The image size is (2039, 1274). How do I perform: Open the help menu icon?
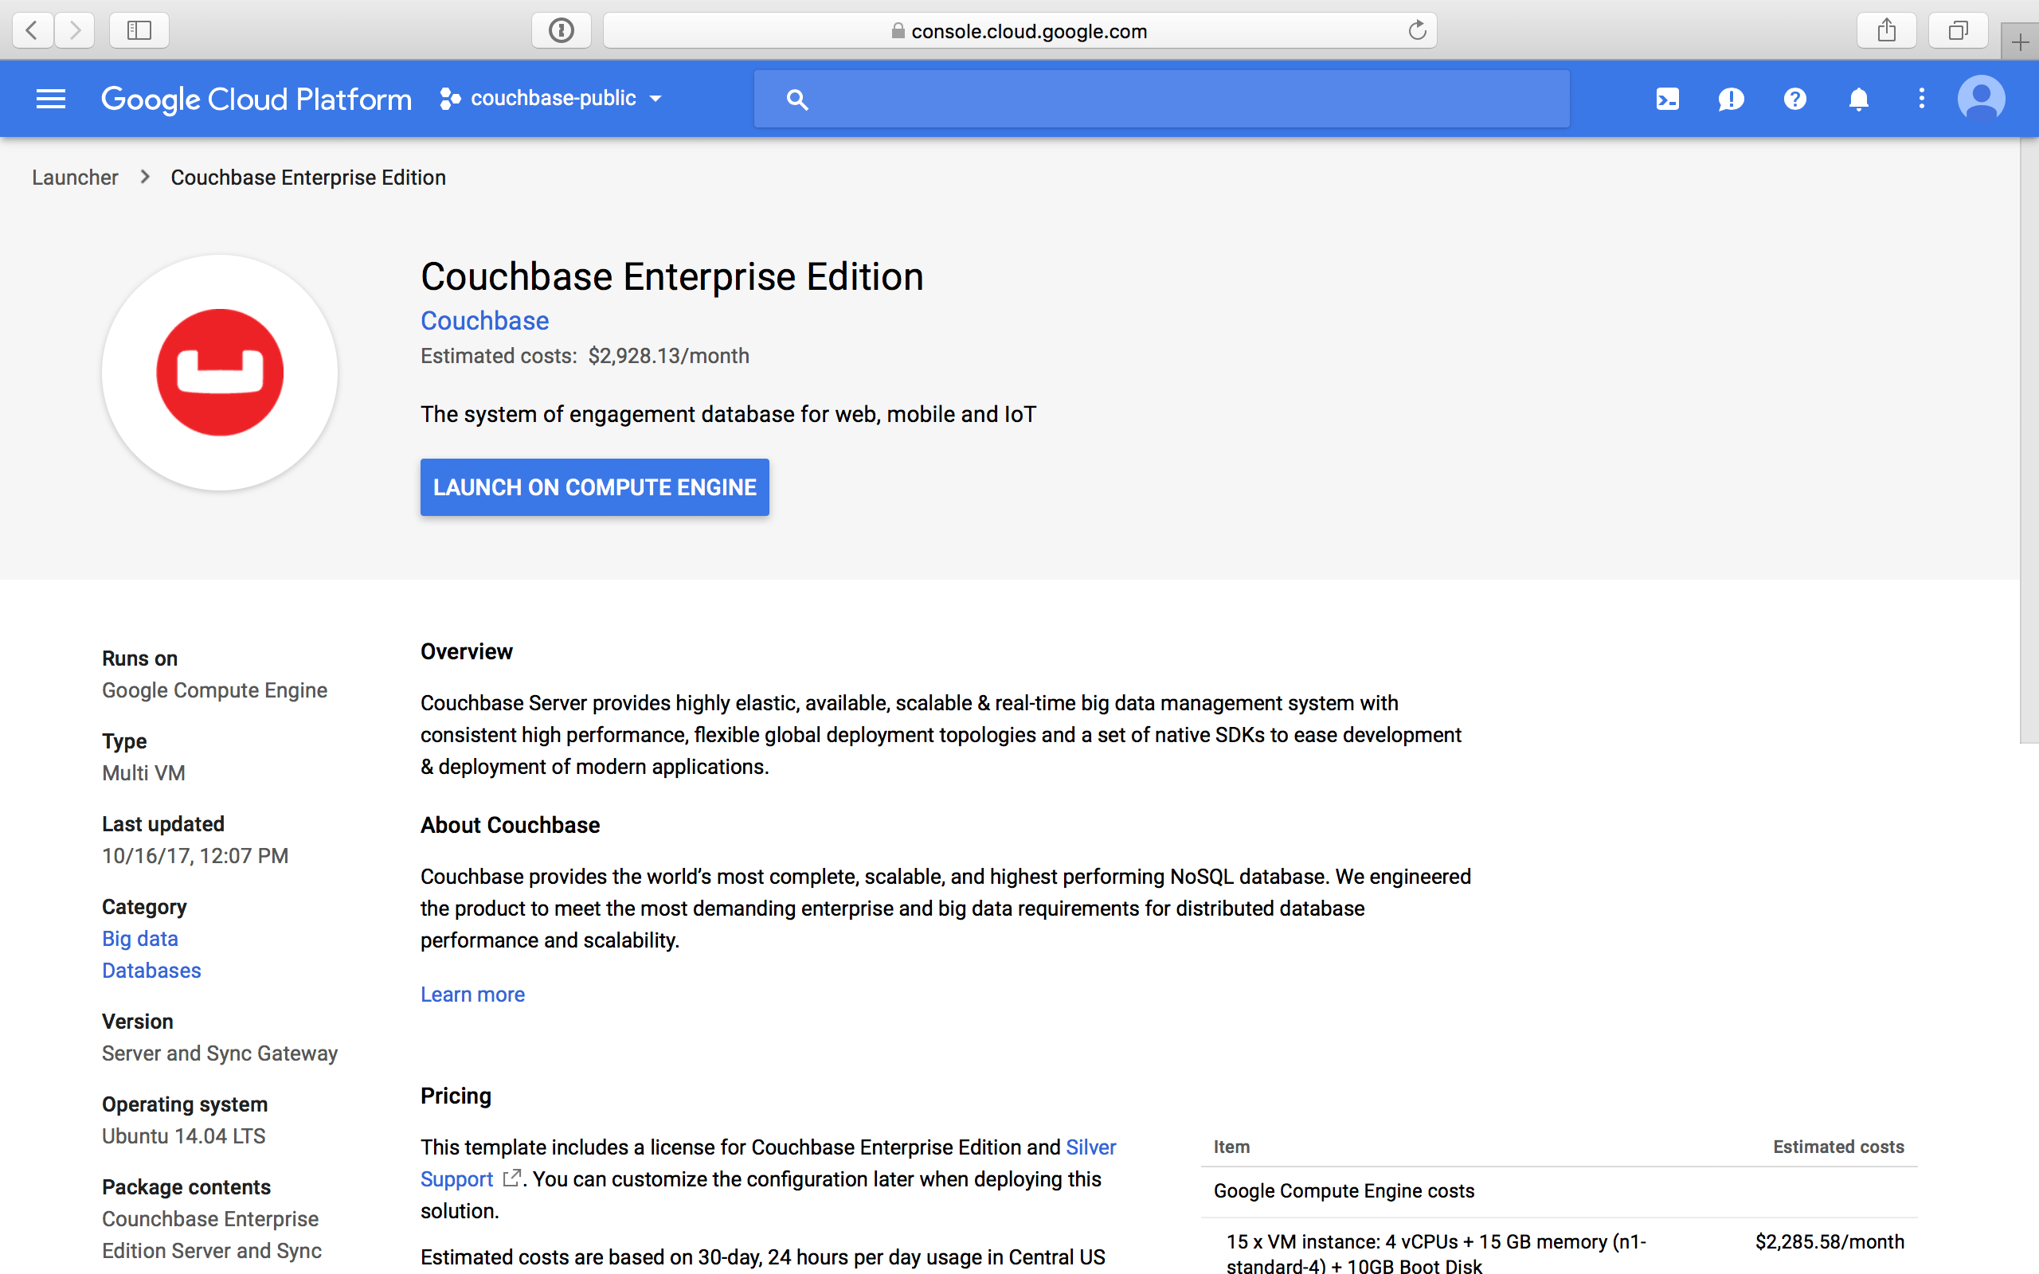click(1794, 99)
